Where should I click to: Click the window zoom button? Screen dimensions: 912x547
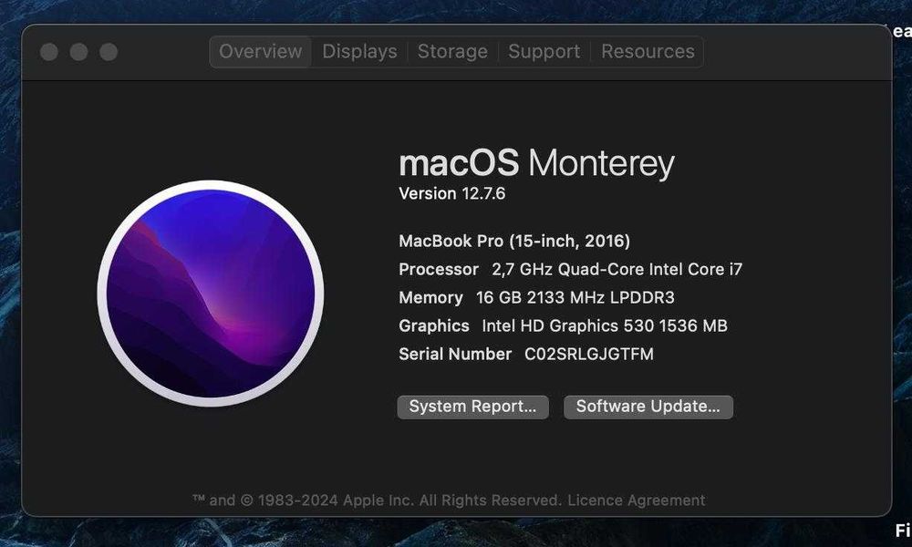click(109, 52)
